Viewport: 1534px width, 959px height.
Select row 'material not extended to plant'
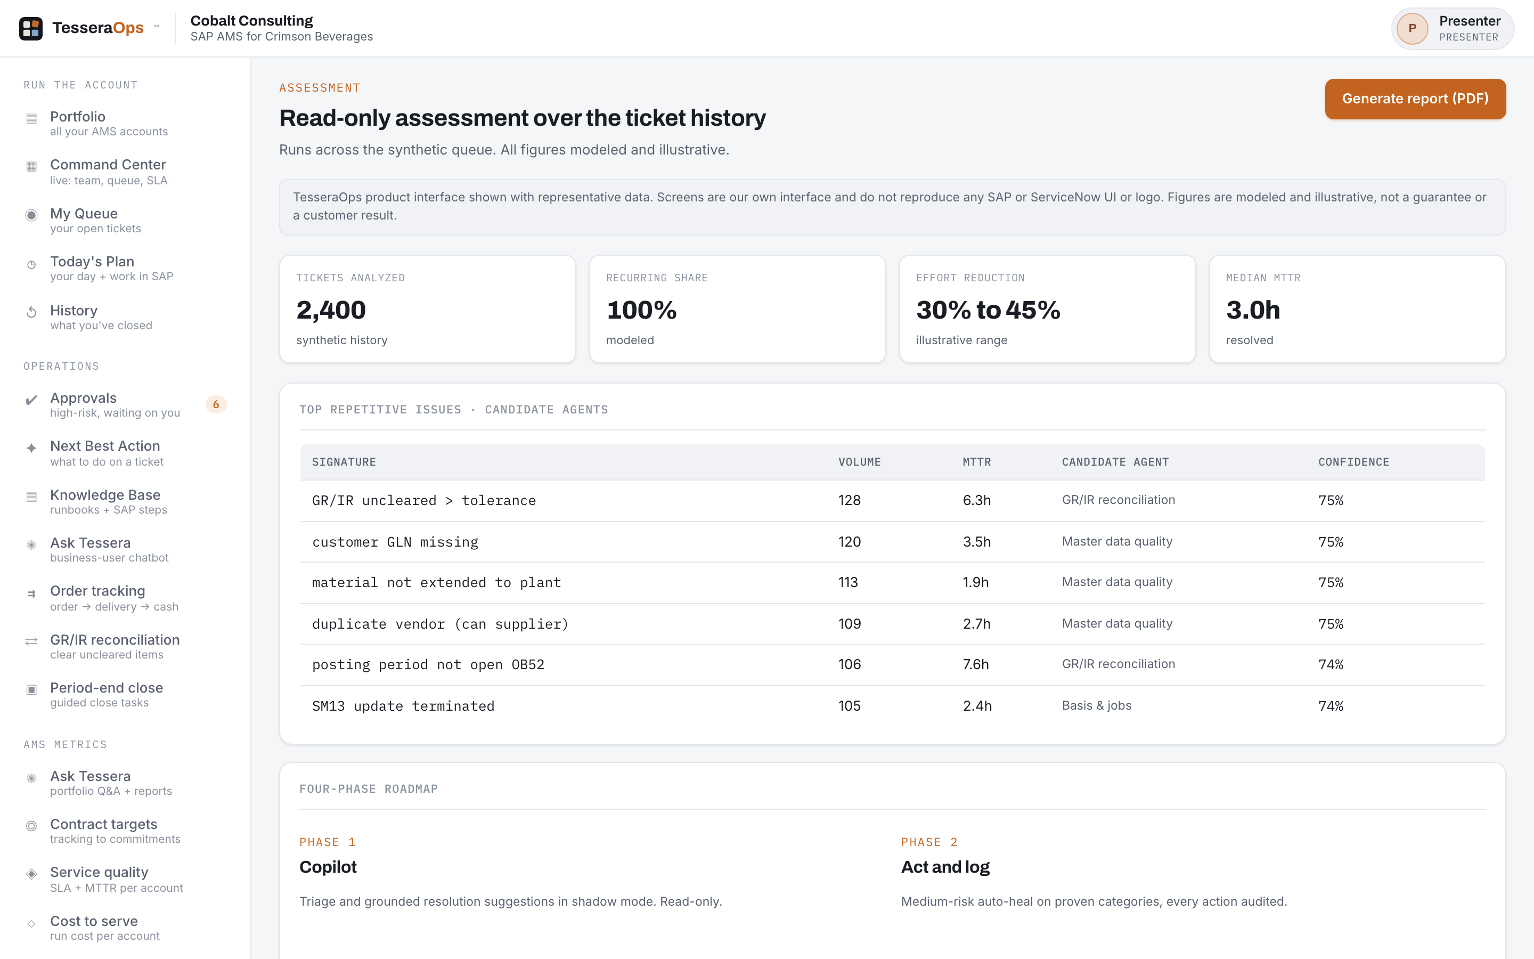click(x=893, y=582)
